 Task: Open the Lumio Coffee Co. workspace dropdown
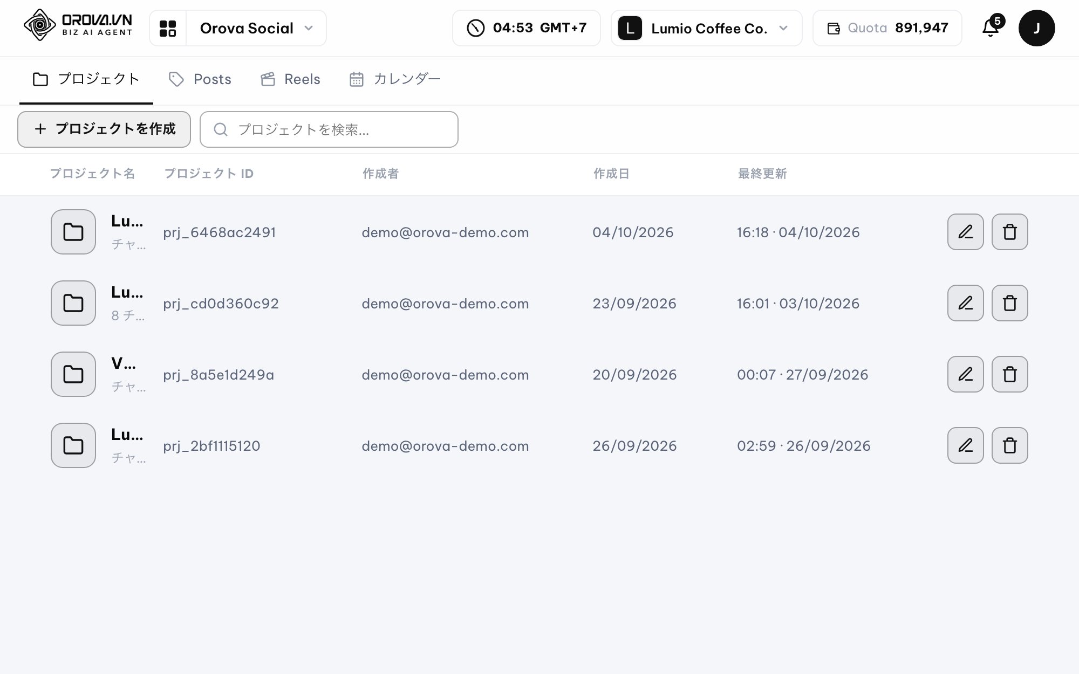(x=706, y=28)
